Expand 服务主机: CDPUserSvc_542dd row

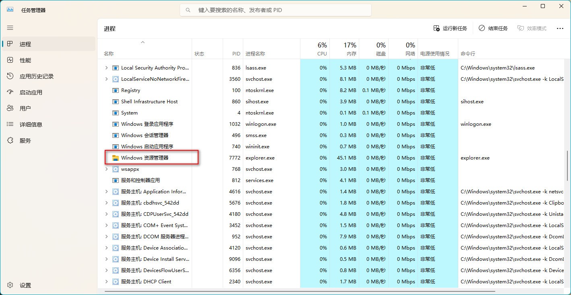pos(106,214)
